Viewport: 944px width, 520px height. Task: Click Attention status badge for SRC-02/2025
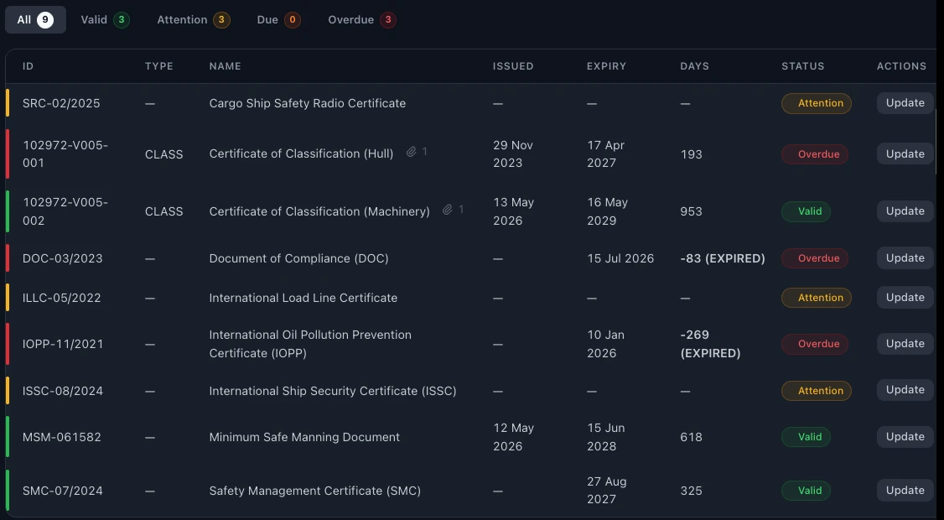pos(817,103)
